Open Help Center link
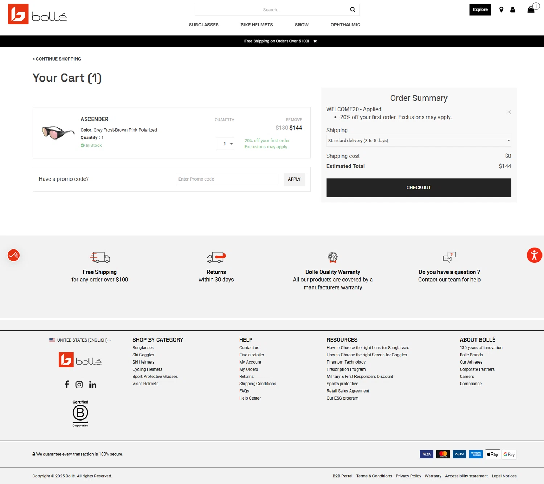544x484 pixels. (x=250, y=398)
